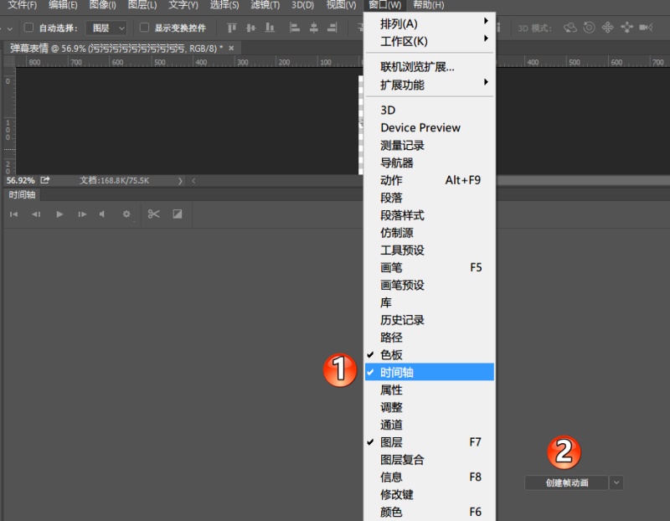This screenshot has height=521, width=670.
Task: Select the rotate 3D object mode icon
Action: 569,28
